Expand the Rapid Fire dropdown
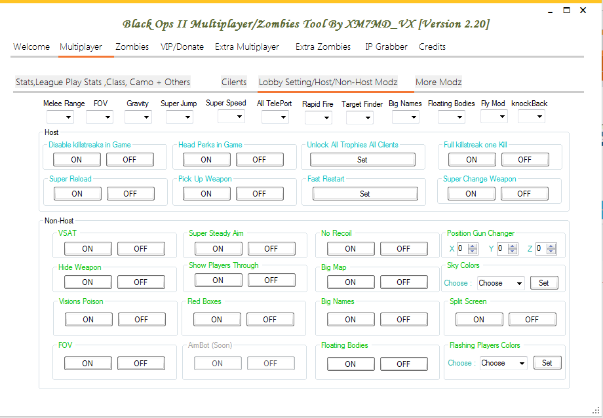Viewport: 603px width, 418px height. pos(318,118)
